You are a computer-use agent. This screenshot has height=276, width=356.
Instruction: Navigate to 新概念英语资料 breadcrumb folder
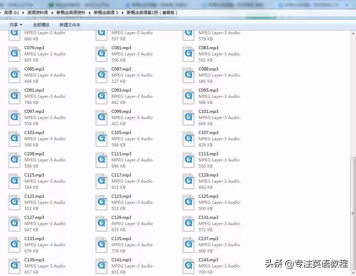click(x=71, y=13)
